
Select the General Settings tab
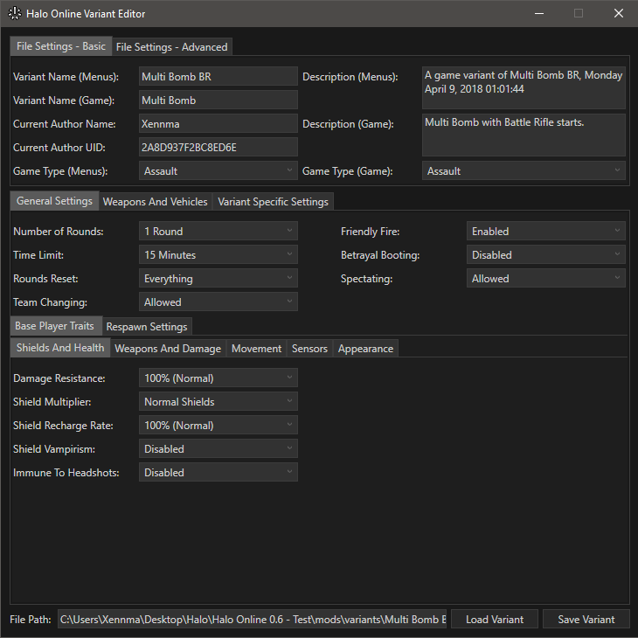54,201
